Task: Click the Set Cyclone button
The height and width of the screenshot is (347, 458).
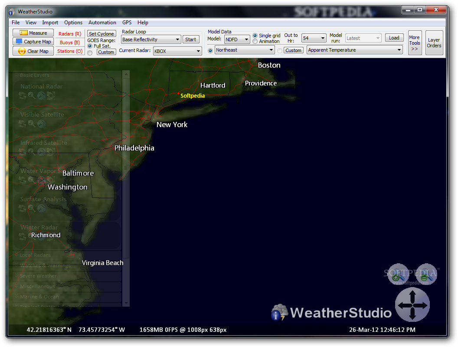Action: click(101, 34)
